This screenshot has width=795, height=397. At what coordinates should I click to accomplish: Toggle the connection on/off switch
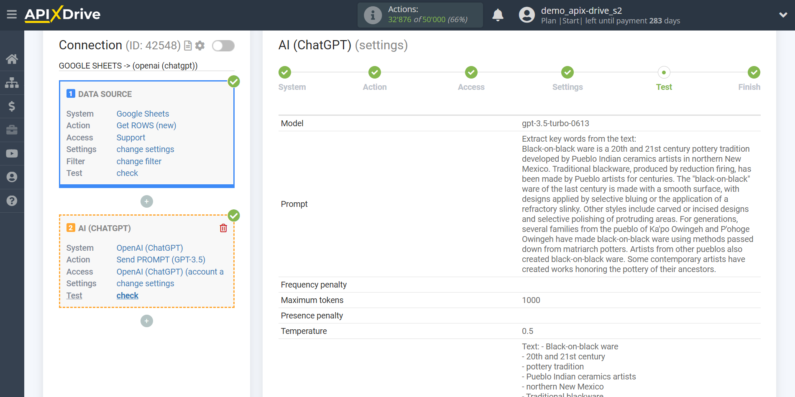click(x=223, y=46)
